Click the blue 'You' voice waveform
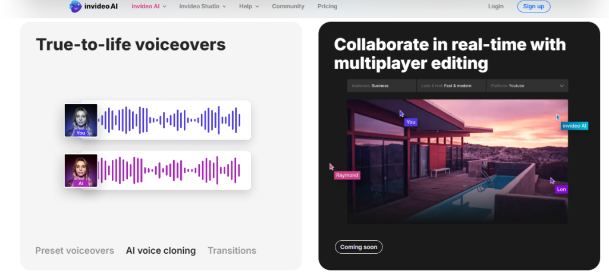609x277 pixels. point(169,120)
